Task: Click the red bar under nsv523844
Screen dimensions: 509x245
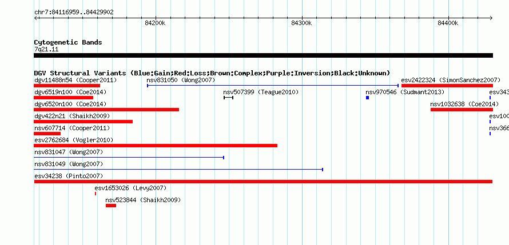Action: (x=111, y=206)
